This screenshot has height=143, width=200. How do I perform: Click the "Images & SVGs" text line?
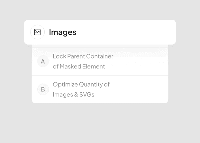pyautogui.click(x=73, y=95)
